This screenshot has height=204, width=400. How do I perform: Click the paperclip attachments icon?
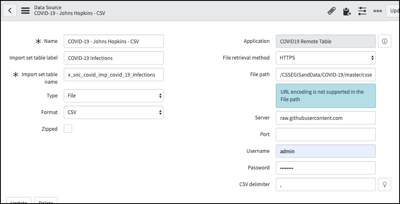(331, 11)
